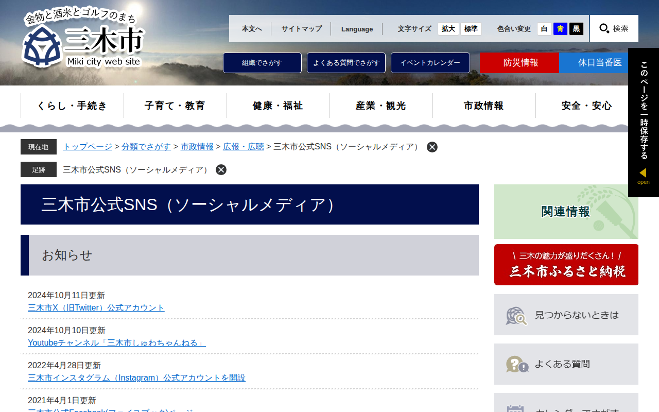
Task: Click the 関連情報 sidebar heading
Action: coord(566,212)
